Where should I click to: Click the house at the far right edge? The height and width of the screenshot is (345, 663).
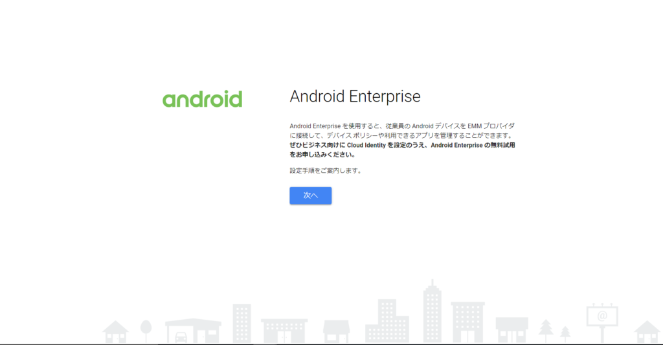[647, 332]
